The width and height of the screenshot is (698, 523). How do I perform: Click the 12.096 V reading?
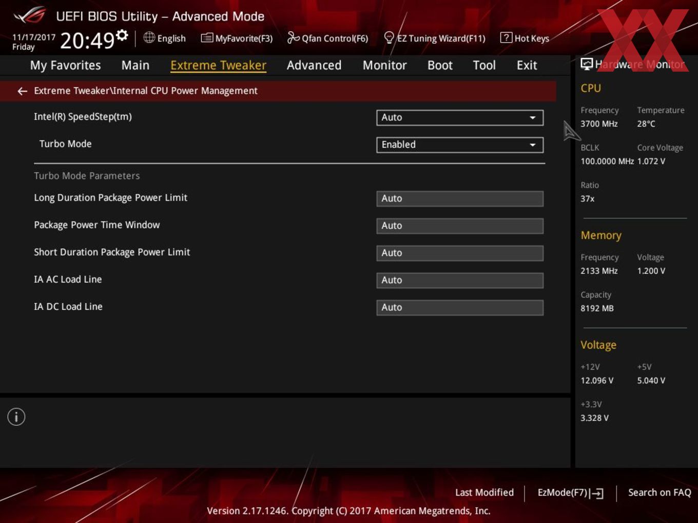pyautogui.click(x=597, y=380)
